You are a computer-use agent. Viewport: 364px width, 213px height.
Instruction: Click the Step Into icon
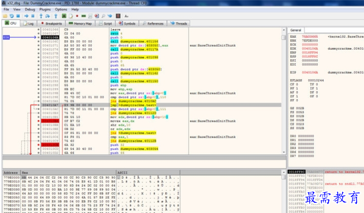(41, 16)
